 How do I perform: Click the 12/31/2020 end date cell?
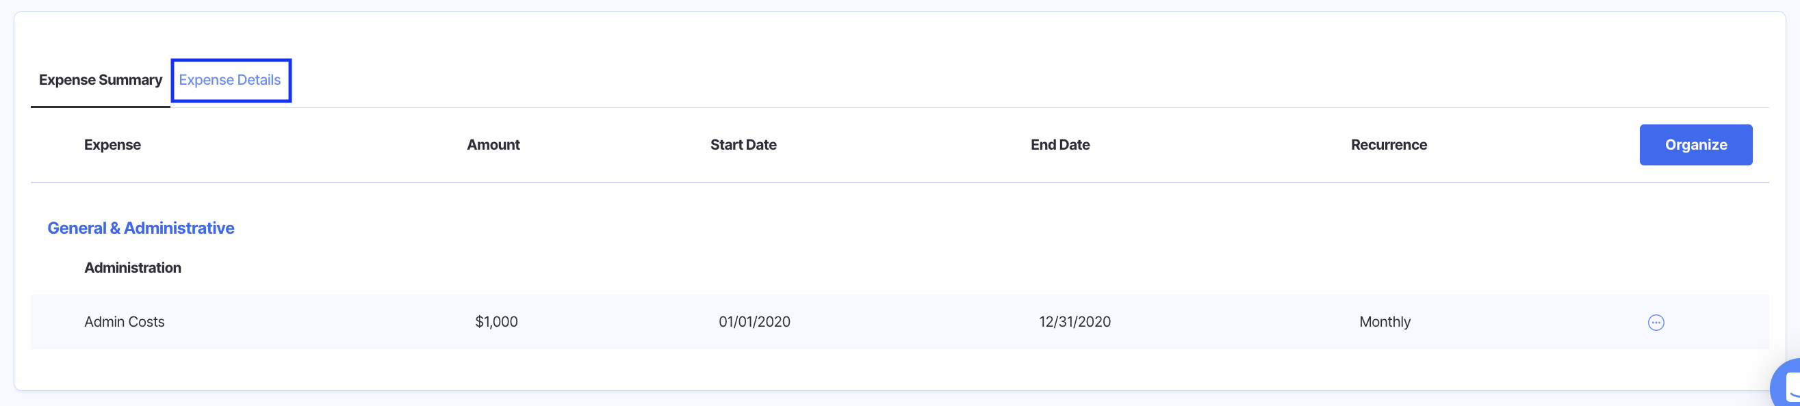point(1075,323)
